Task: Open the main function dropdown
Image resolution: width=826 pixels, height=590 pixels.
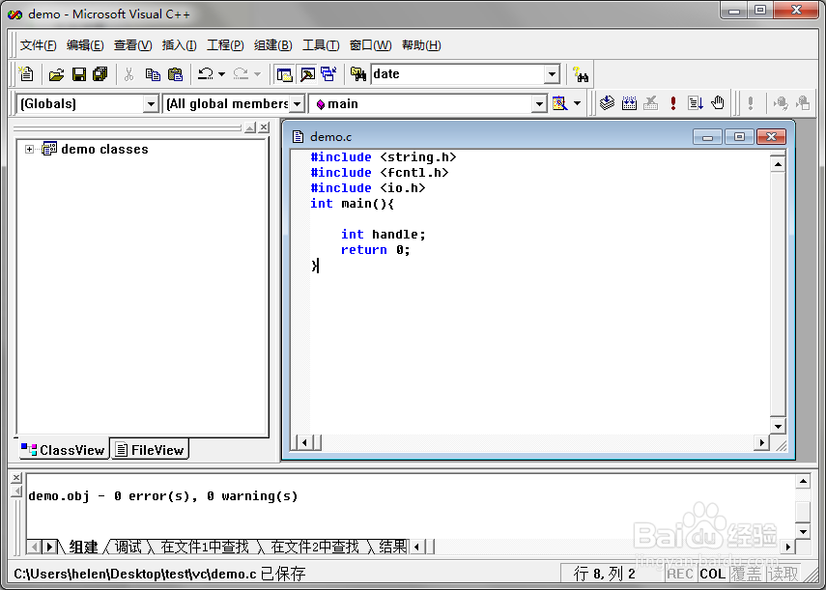Action: click(538, 103)
